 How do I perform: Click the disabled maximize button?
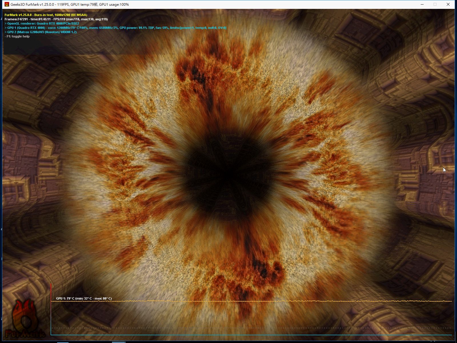(435, 4)
